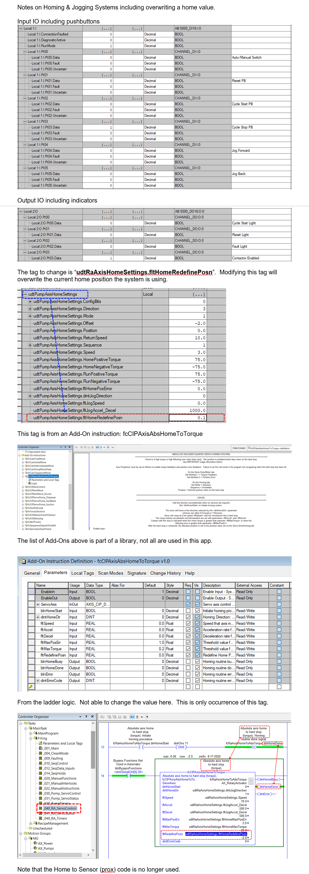The height and width of the screenshot is (874, 309).
Task: Switch to the Local Tags tab
Action: tap(82, 573)
